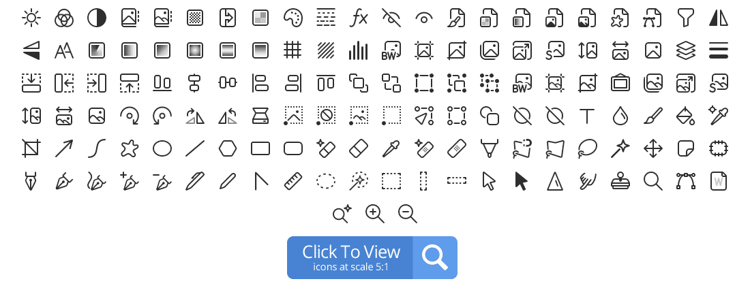Select the half-filled contrast circle icon

tap(97, 18)
